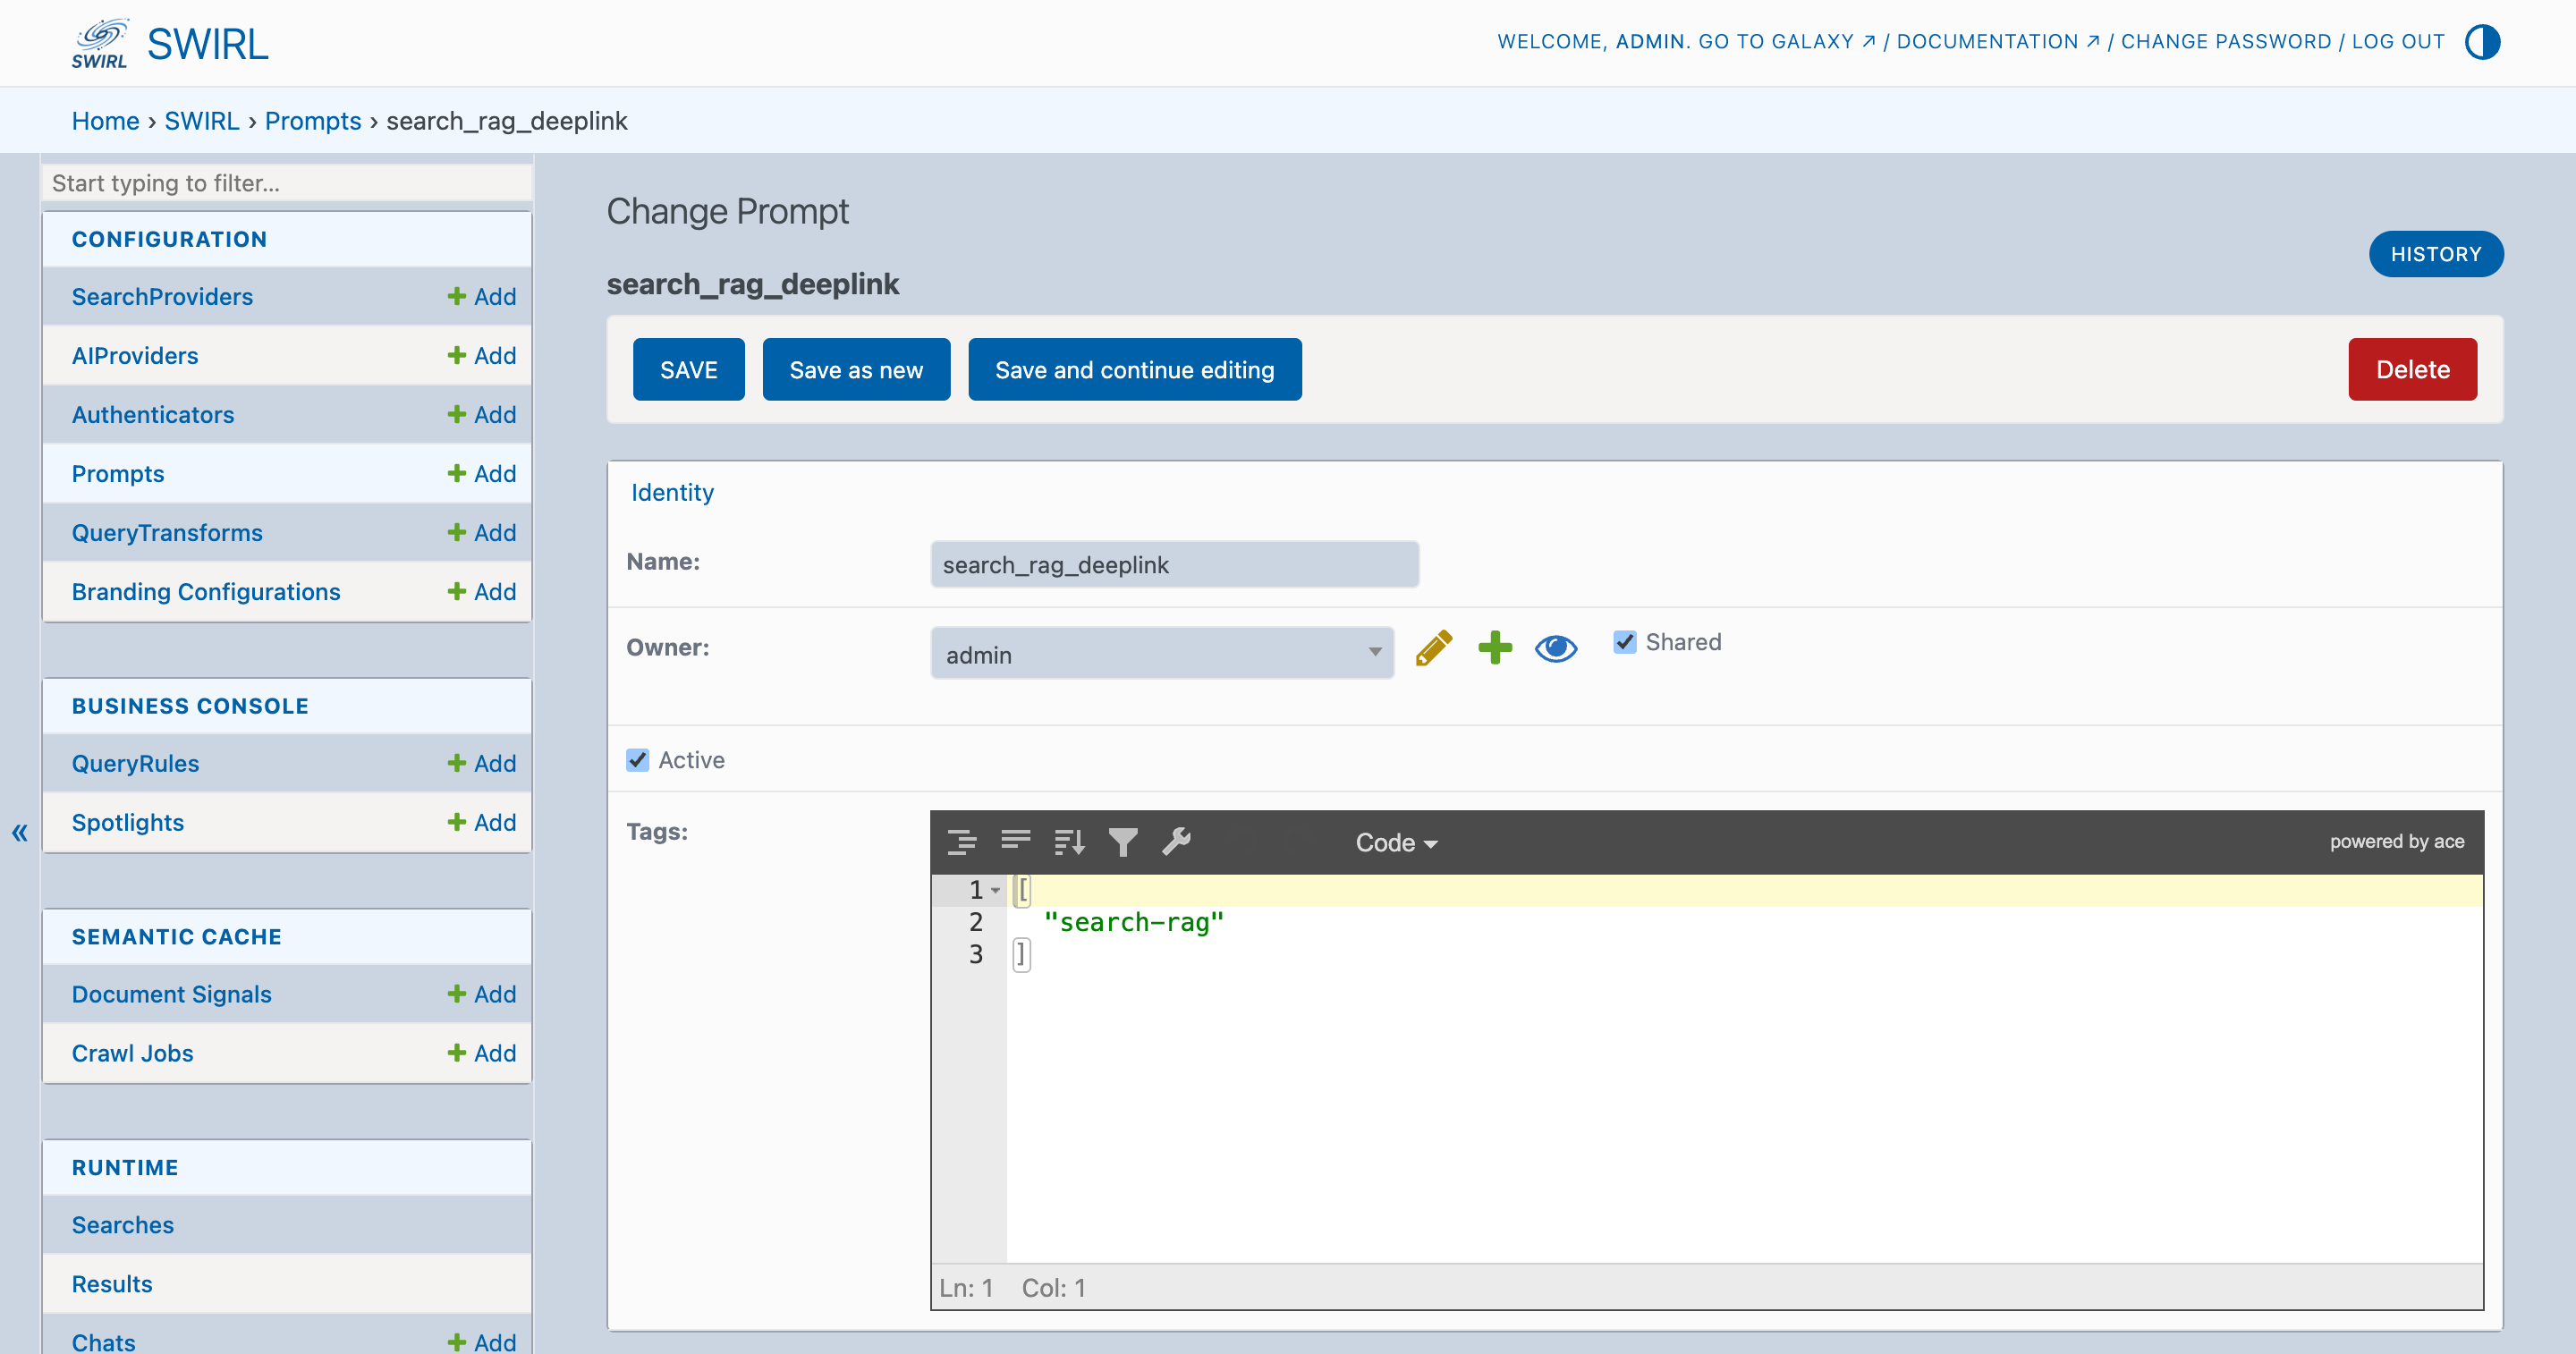This screenshot has height=1354, width=2576.
Task: Toggle the Active checkbox
Action: point(638,760)
